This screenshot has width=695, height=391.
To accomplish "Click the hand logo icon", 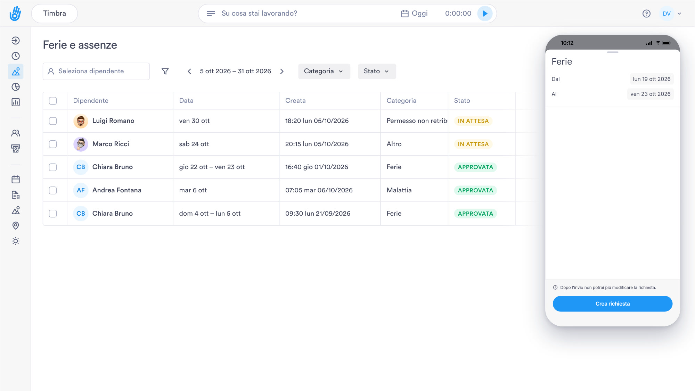I will tap(15, 14).
